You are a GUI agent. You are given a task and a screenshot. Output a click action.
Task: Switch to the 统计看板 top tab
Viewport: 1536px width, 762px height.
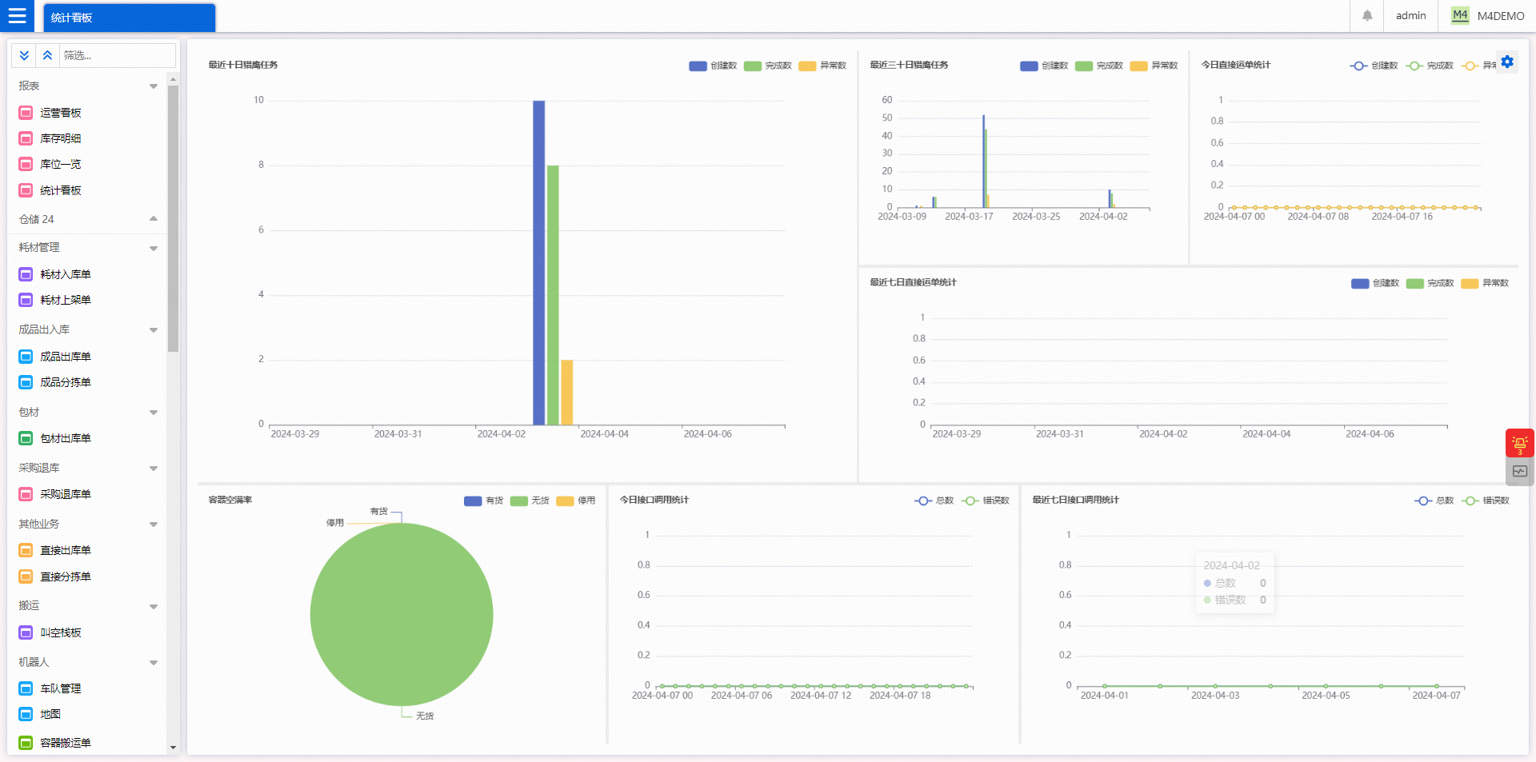(x=130, y=18)
